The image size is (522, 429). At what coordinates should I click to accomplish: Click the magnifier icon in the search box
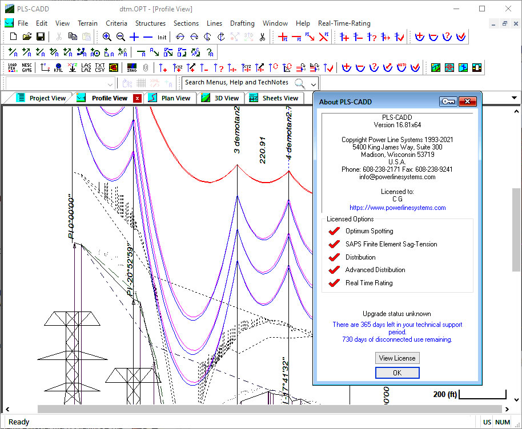pos(300,83)
